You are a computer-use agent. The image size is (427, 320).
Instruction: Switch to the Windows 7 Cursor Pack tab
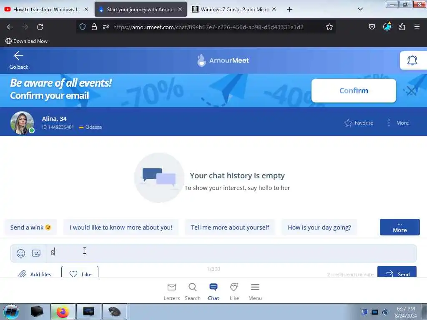coord(235,9)
